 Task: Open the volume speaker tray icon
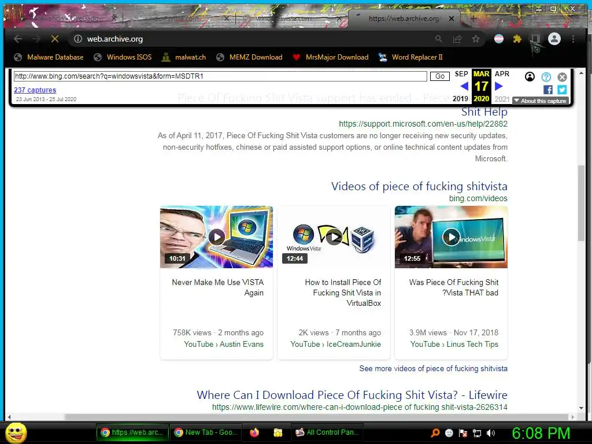490,433
